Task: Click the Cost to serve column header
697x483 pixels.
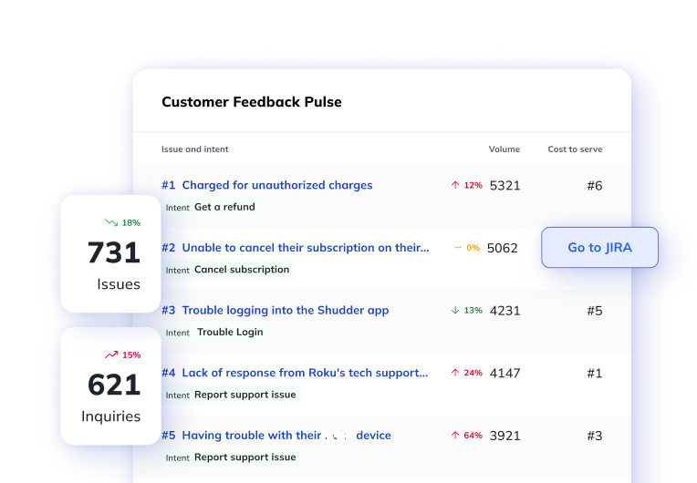Action: [x=575, y=149]
